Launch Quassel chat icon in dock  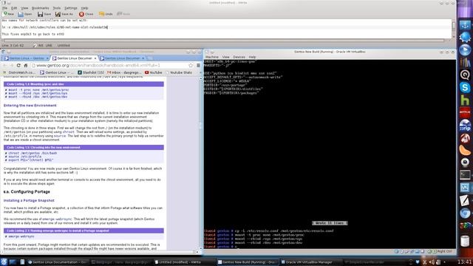tap(465, 75)
